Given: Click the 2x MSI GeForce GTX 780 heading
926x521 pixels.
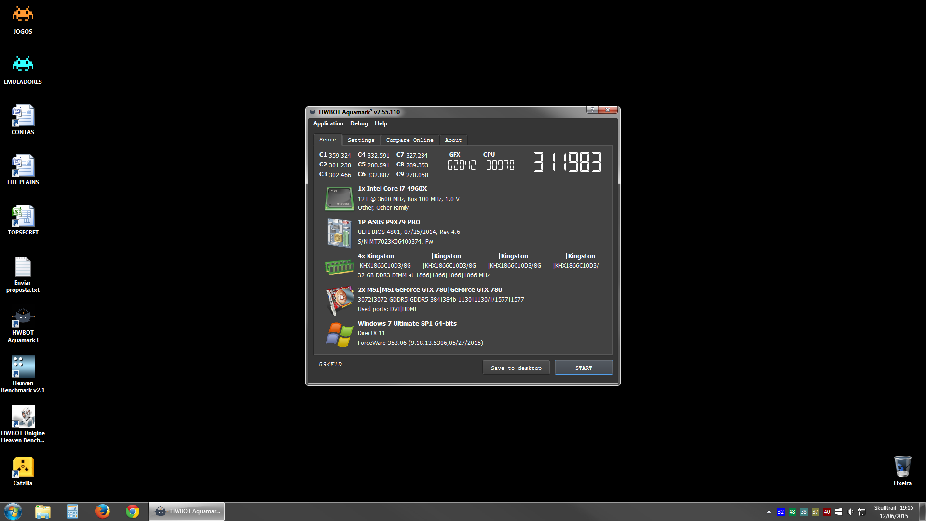Looking at the screenshot, I should [430, 290].
